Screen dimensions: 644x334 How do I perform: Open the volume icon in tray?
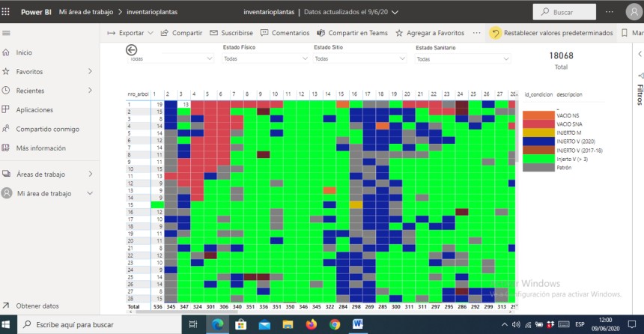pyautogui.click(x=516, y=324)
